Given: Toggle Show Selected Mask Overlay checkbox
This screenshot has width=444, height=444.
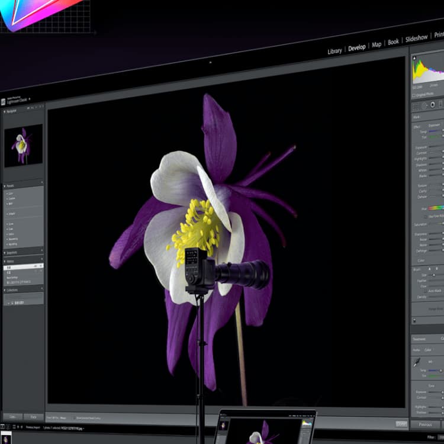Looking at the screenshot, I should [x=74, y=418].
